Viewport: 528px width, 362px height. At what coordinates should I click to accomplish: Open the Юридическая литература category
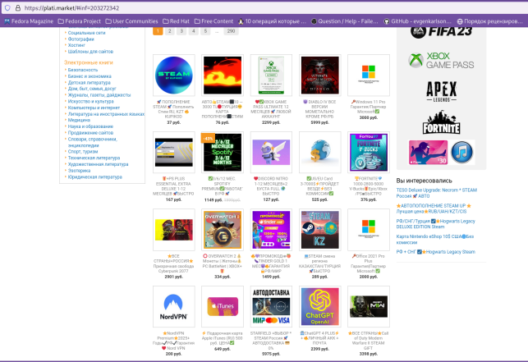click(x=95, y=176)
